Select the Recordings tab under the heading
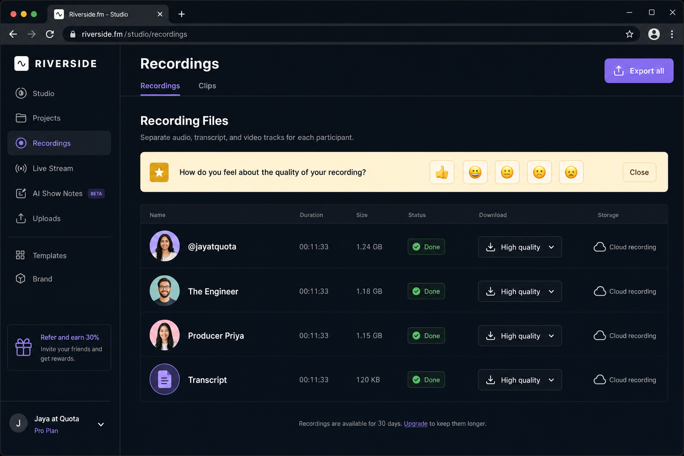Screen dimensions: 684x456 [160, 85]
